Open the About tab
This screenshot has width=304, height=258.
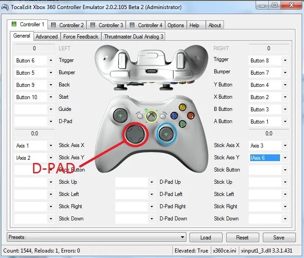coord(214,25)
